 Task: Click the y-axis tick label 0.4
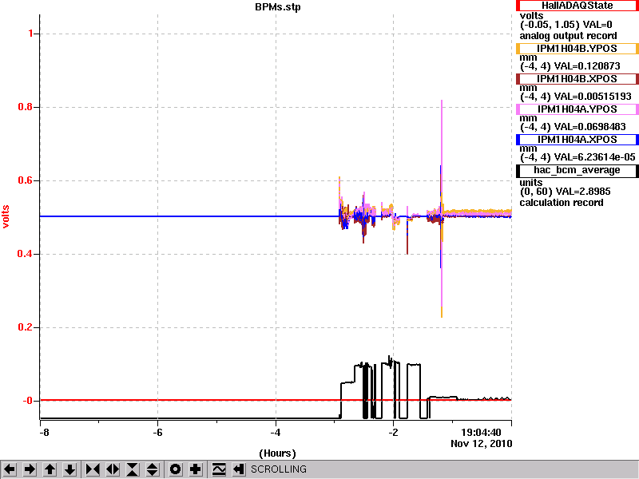coord(26,254)
